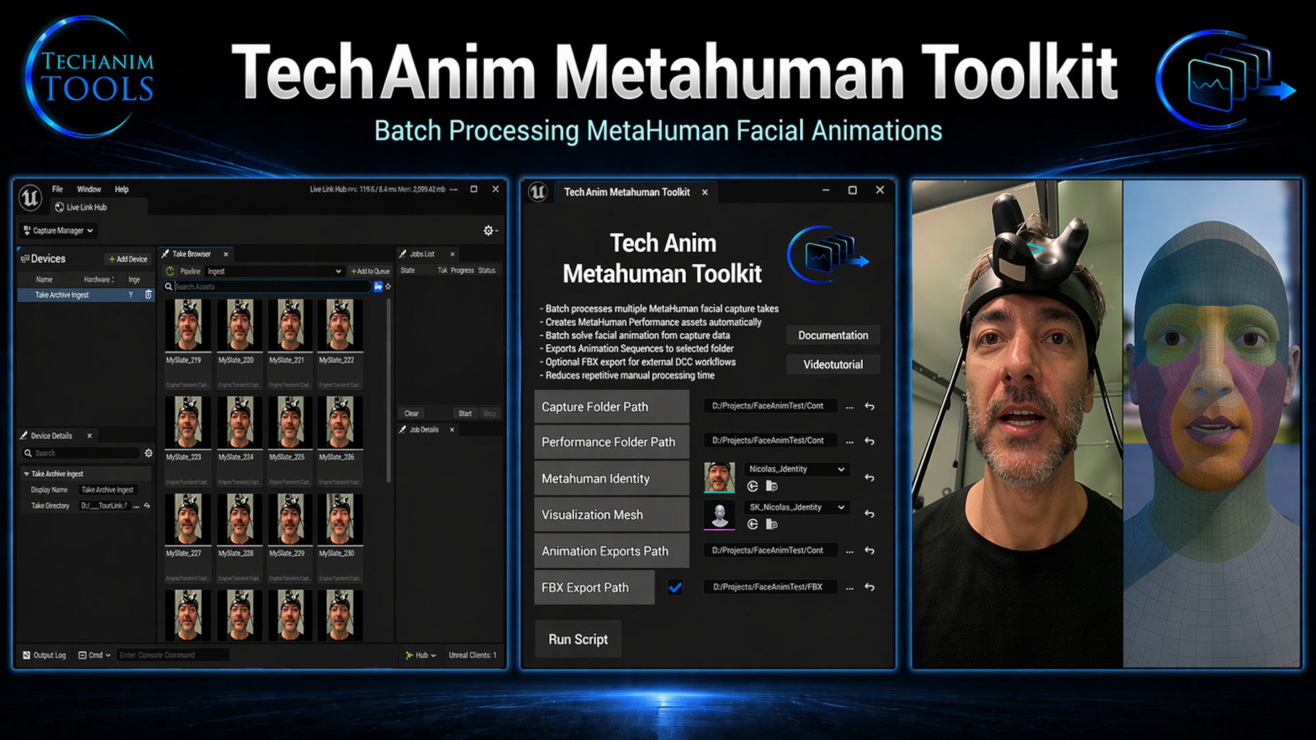The image size is (1316, 740).
Task: Click use-selected-asset icon under SK_Nicolas_Jdentity
Action: click(753, 524)
